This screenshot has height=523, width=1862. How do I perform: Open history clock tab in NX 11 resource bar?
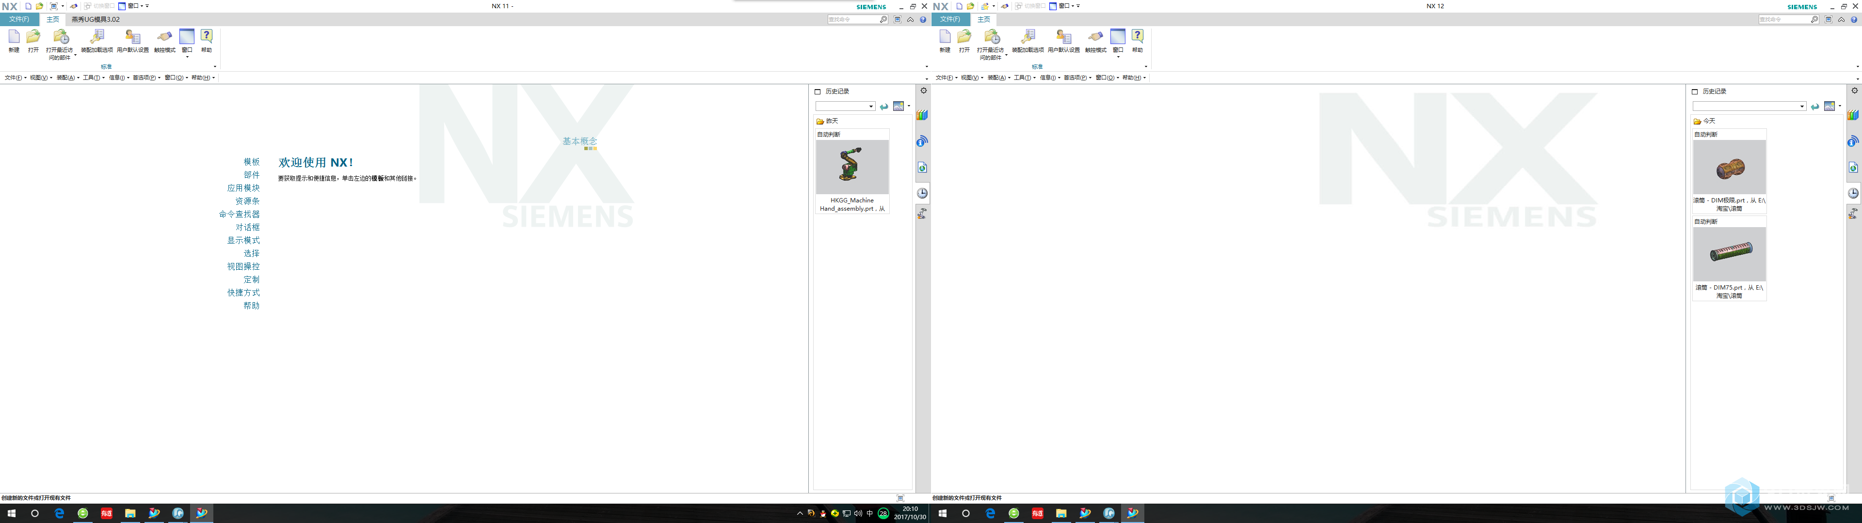tap(922, 193)
